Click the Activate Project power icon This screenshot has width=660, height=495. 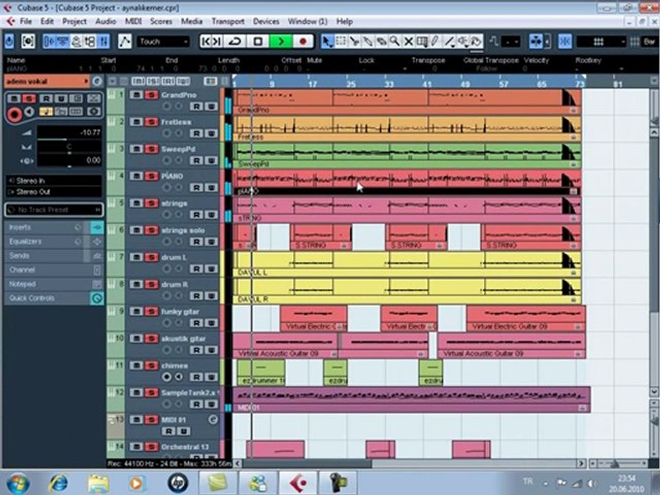coord(9,41)
